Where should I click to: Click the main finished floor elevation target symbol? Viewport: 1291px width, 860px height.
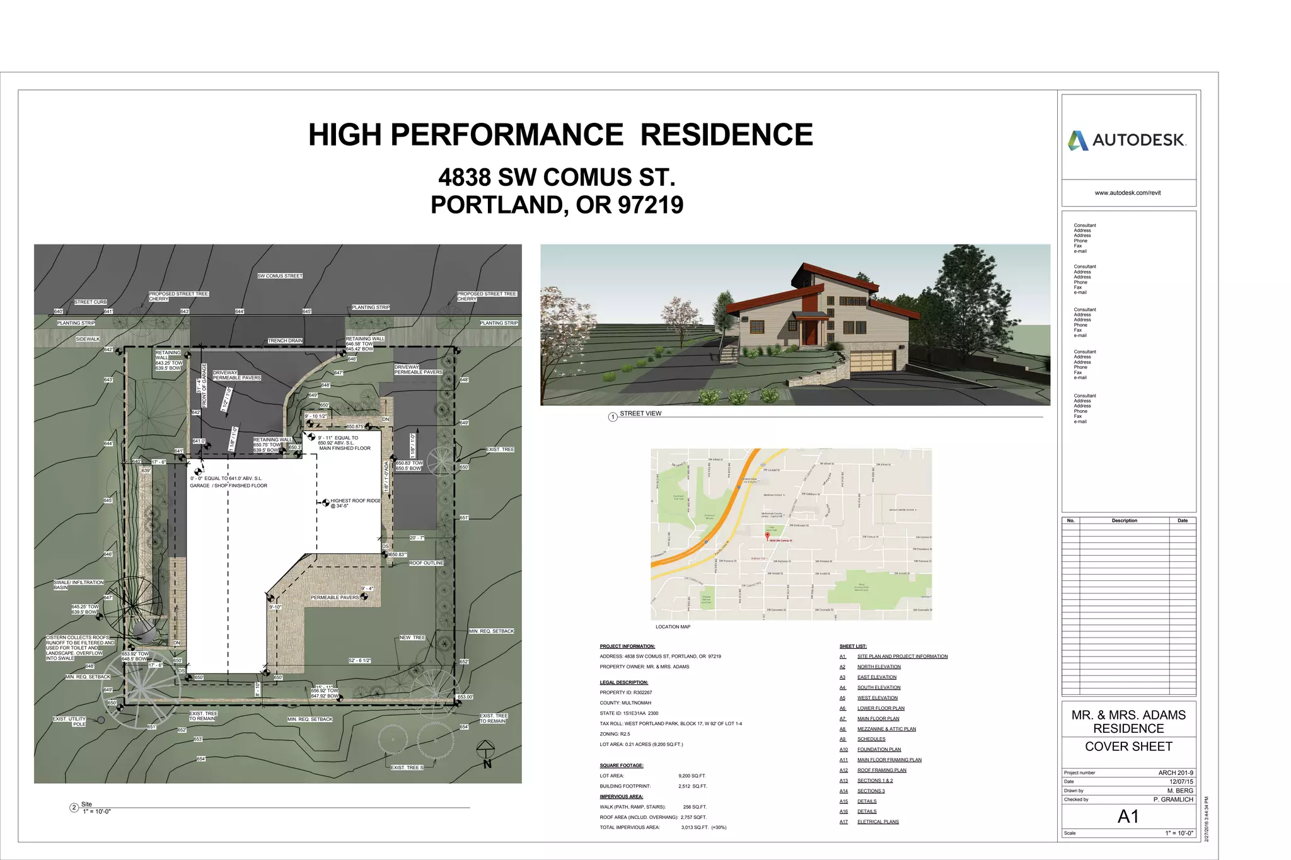tap(311, 436)
